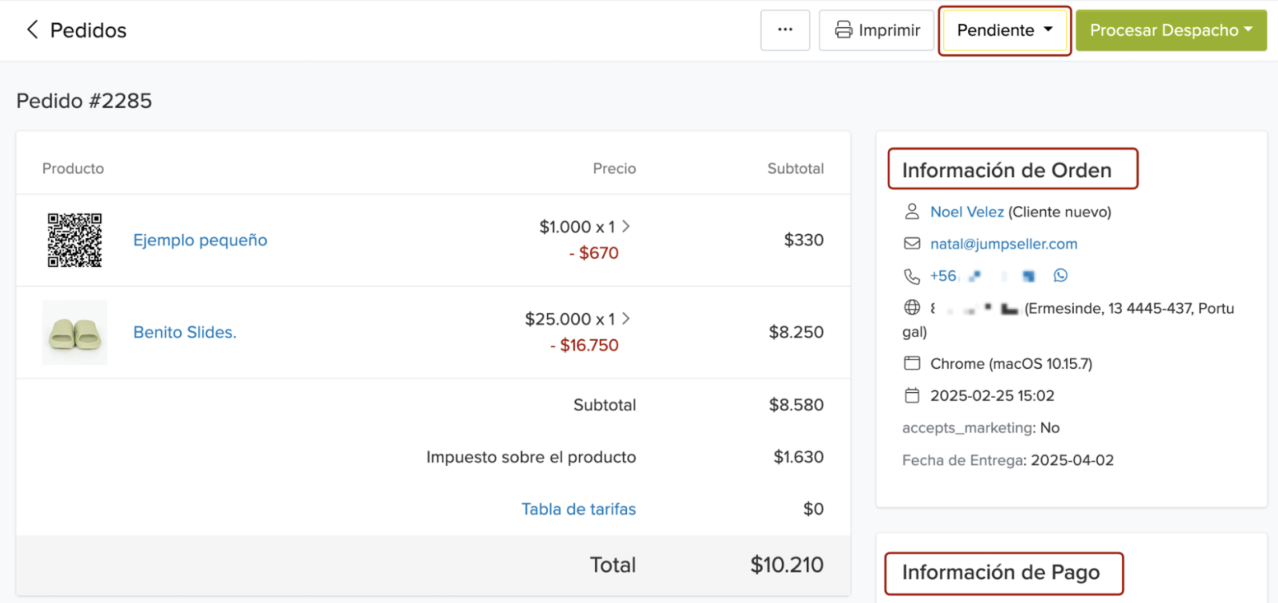Viewport: 1278px width, 603px height.
Task: Click the Benito Slides product thumbnail
Action: click(74, 333)
